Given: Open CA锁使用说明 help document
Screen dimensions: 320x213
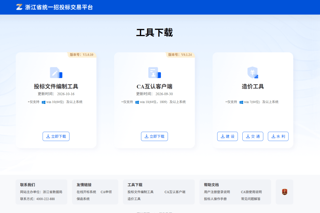Looking at the screenshot, I should pos(251,192).
